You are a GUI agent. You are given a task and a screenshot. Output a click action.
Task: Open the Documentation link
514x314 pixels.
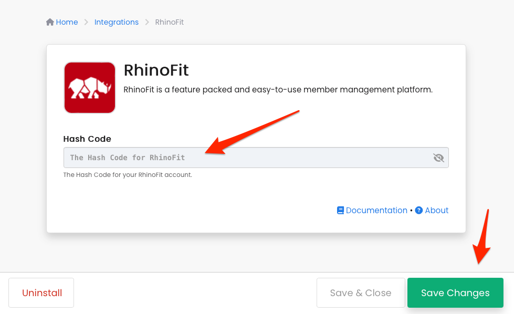click(376, 211)
